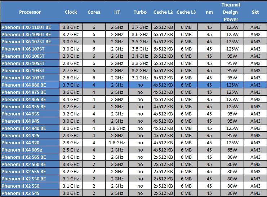Click the HT column header
Image resolution: width=267 pixels, height=197 pixels.
click(x=117, y=12)
